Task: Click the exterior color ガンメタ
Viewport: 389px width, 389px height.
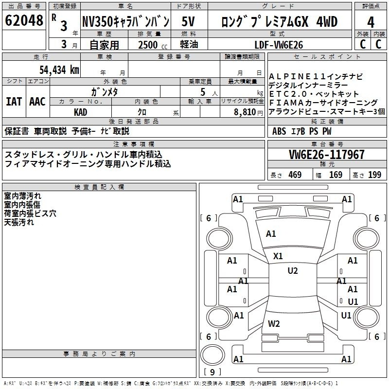Action: click(104, 91)
